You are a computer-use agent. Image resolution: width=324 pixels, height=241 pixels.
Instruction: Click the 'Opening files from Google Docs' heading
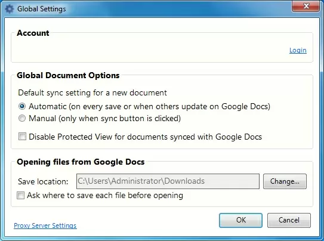click(81, 162)
